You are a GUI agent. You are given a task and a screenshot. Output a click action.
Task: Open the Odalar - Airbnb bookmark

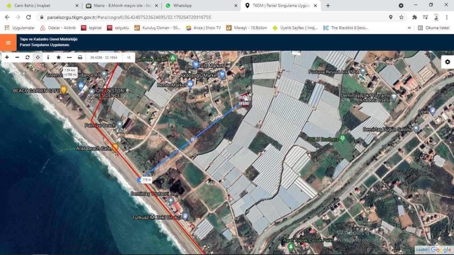coord(58,28)
